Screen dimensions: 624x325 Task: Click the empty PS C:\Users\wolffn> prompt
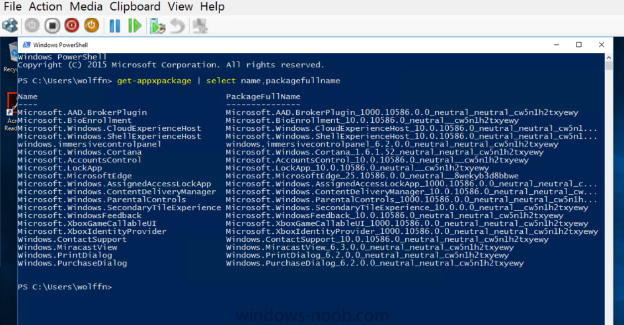point(65,287)
